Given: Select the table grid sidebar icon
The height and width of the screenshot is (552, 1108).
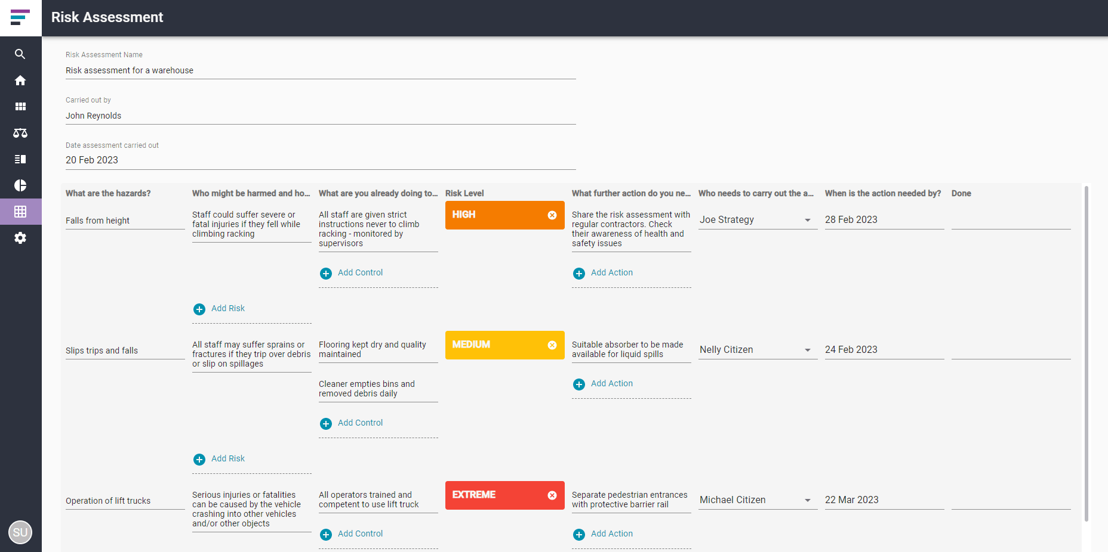Looking at the screenshot, I should pos(20,212).
